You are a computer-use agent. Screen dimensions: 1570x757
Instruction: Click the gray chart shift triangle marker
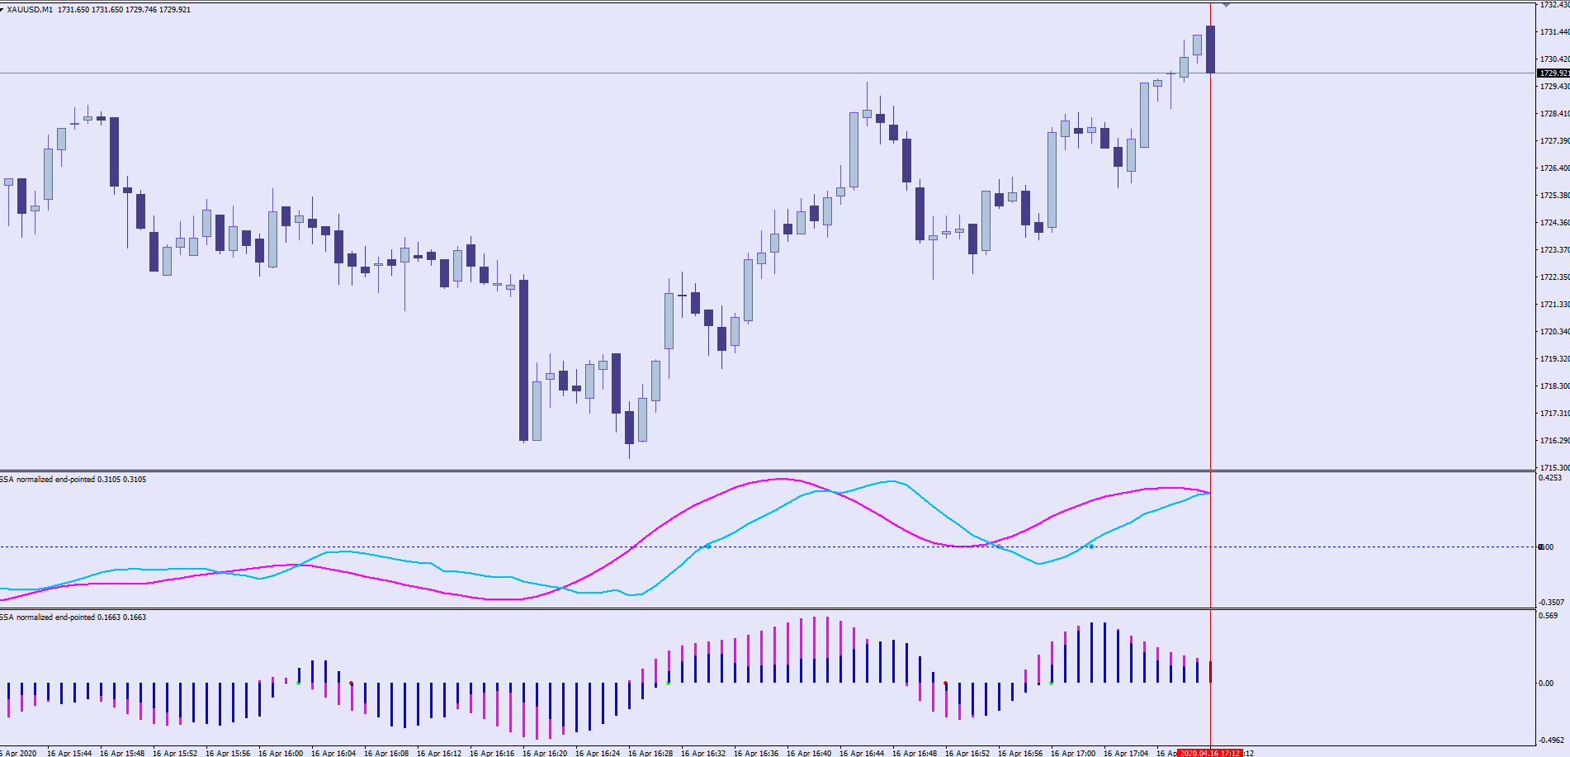(x=1227, y=5)
